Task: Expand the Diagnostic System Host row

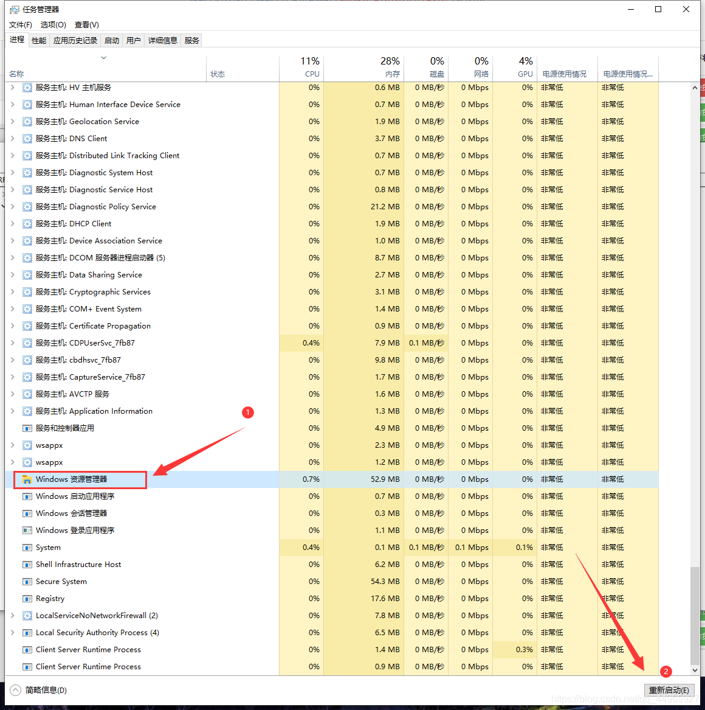Action: (x=13, y=173)
